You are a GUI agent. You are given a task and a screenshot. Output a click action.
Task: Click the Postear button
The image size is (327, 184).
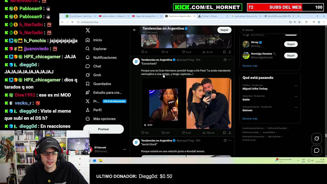[x=103, y=129]
